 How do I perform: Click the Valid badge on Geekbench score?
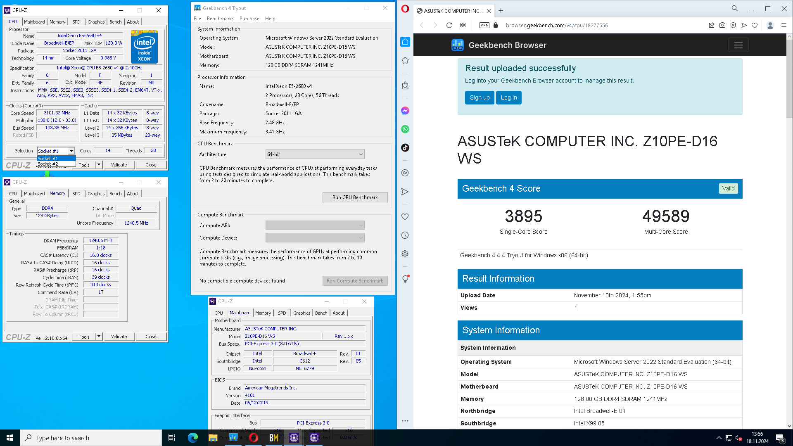point(729,188)
